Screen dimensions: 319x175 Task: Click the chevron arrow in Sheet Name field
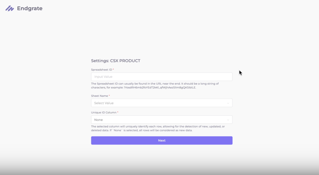click(x=228, y=103)
